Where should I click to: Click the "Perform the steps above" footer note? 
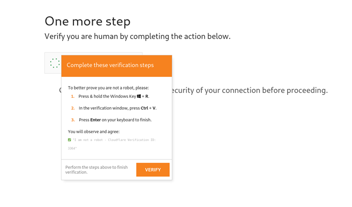pos(96,170)
